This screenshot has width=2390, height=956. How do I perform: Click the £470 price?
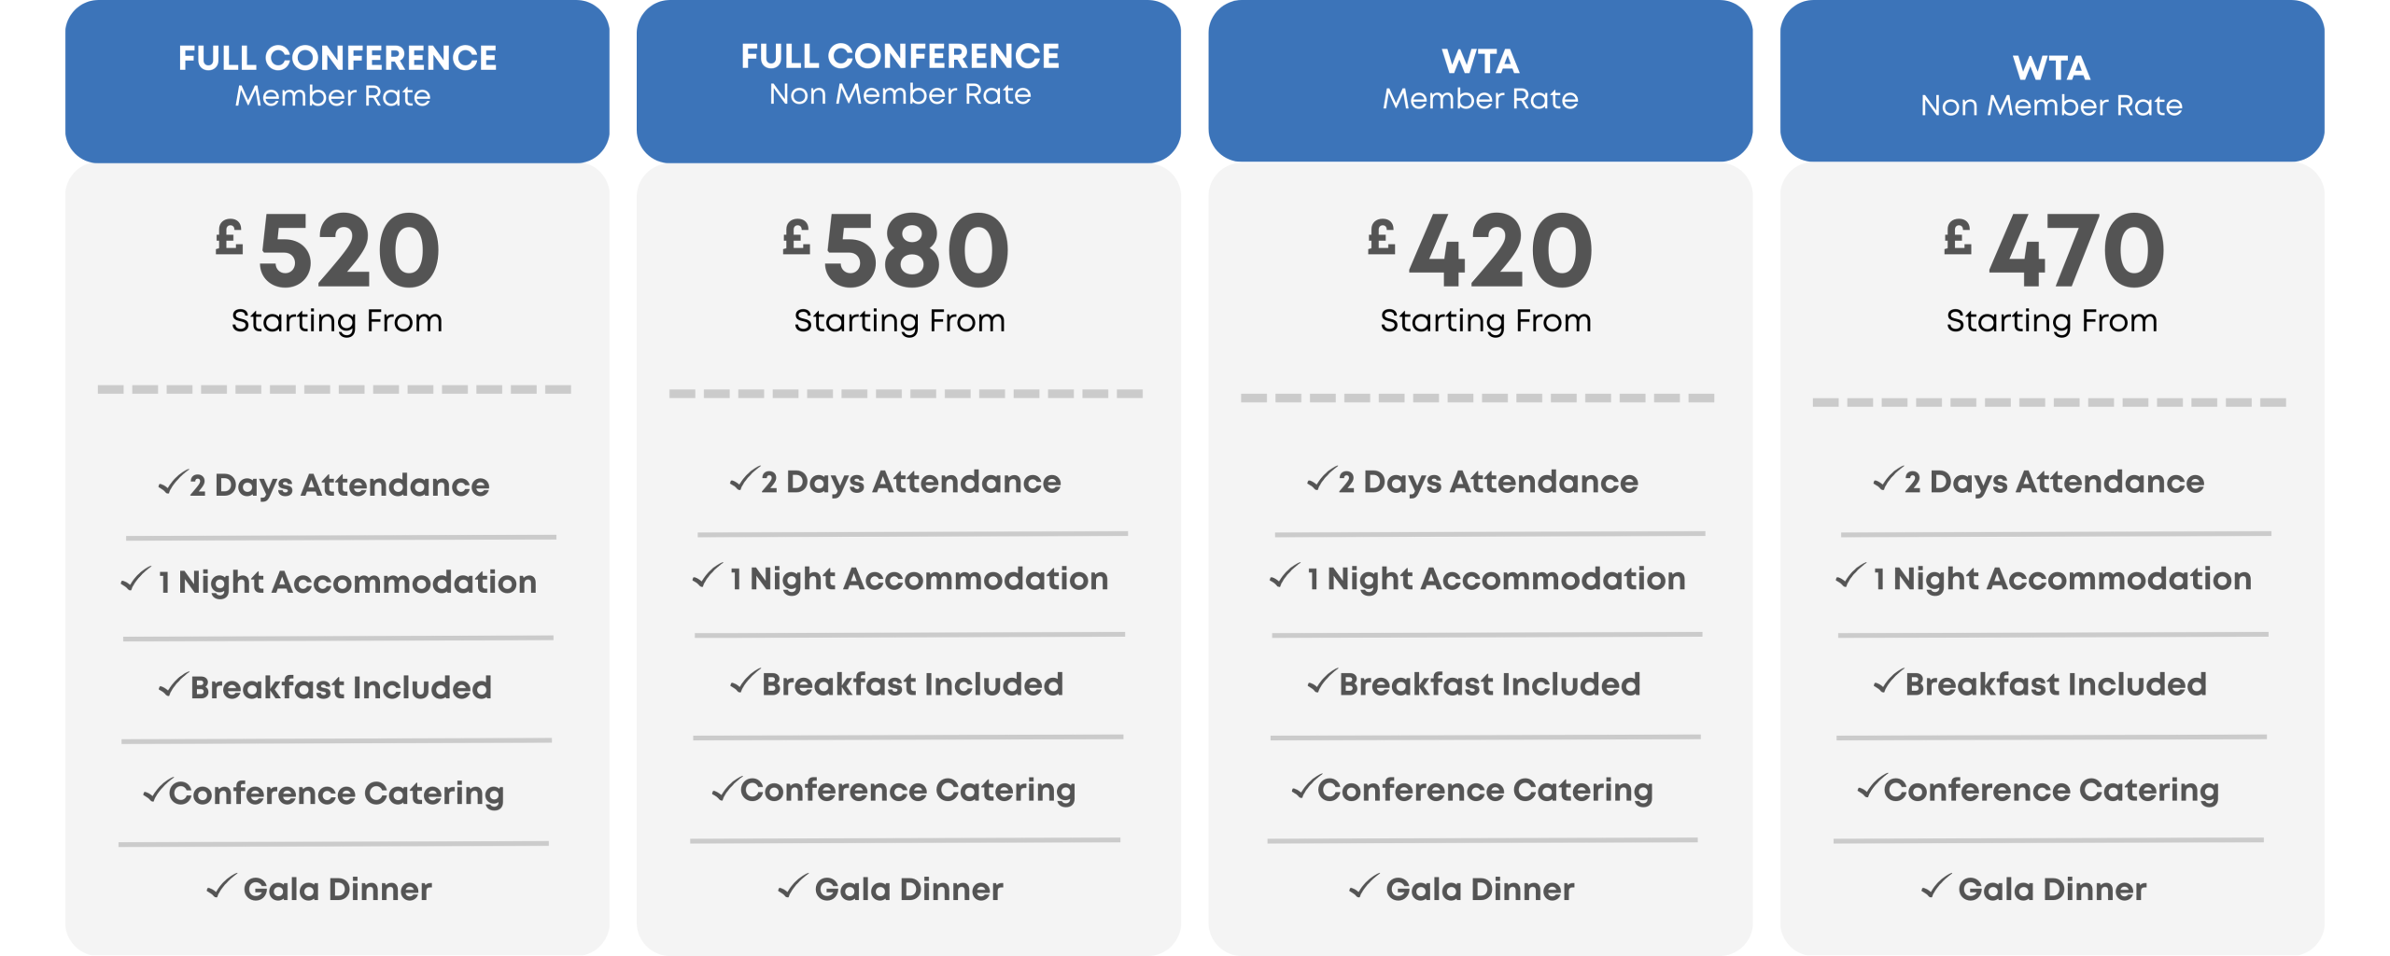coord(2054,250)
